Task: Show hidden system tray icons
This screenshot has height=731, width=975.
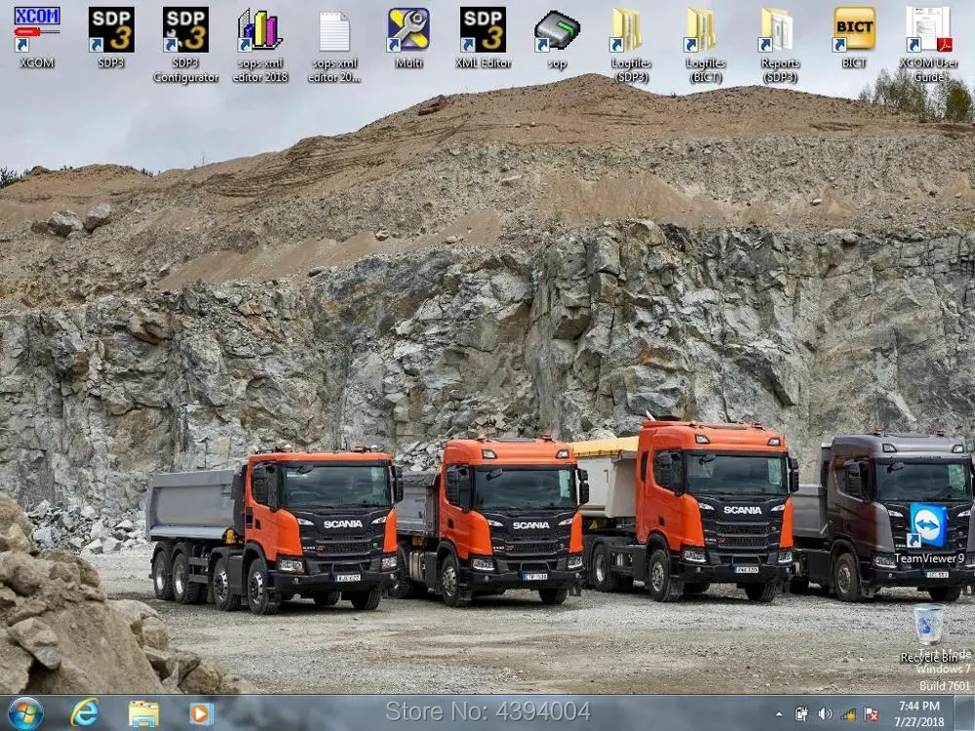Action: click(x=778, y=713)
